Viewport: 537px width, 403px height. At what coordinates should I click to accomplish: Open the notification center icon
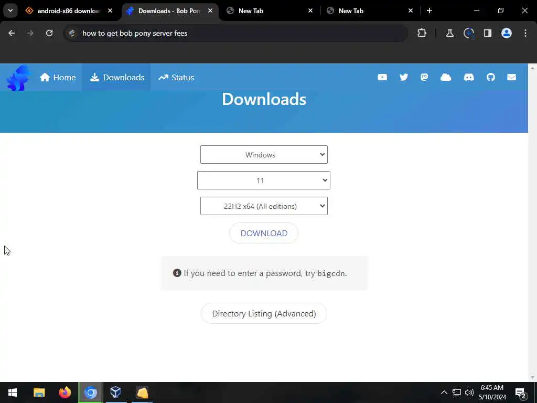click(521, 393)
